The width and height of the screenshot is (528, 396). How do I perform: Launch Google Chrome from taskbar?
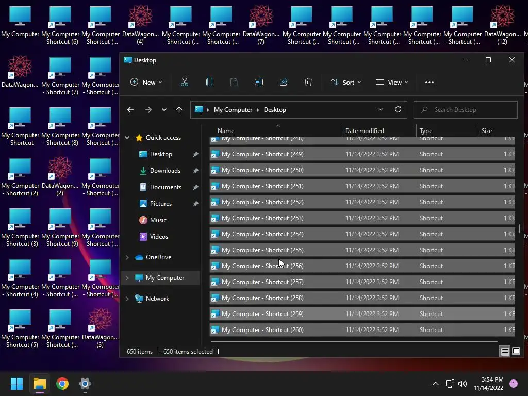(62, 384)
